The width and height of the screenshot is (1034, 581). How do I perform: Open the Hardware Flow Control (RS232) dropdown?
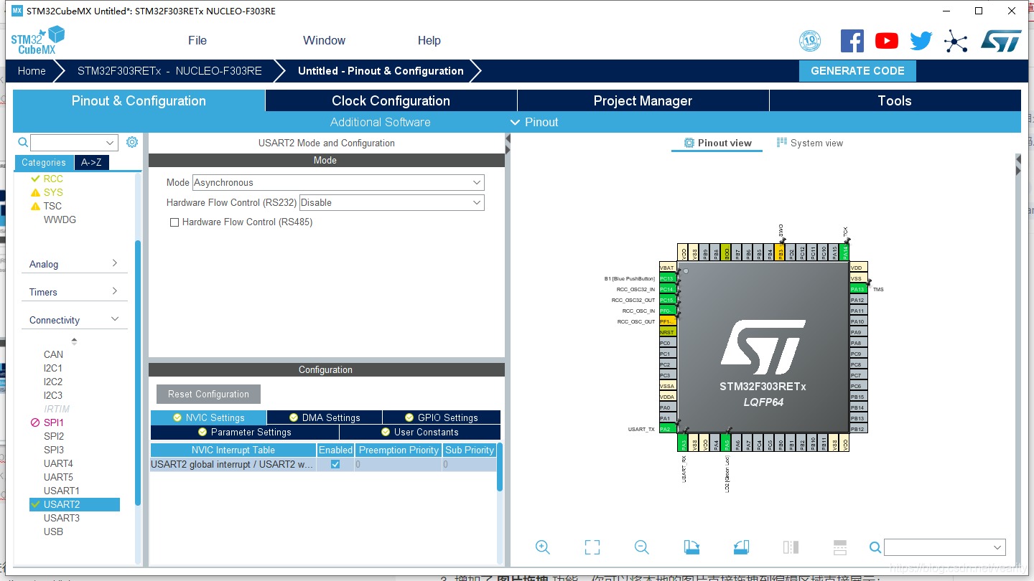point(391,202)
